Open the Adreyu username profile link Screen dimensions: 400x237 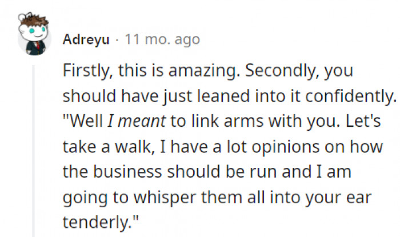[x=85, y=39]
